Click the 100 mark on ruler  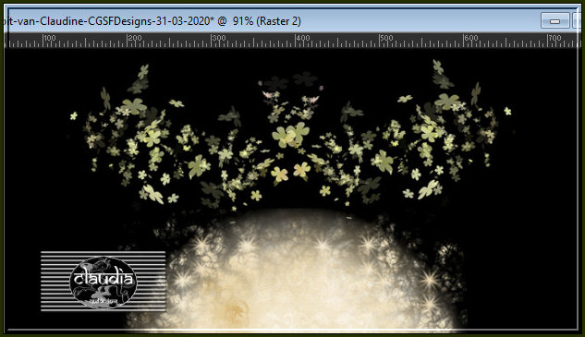point(49,39)
